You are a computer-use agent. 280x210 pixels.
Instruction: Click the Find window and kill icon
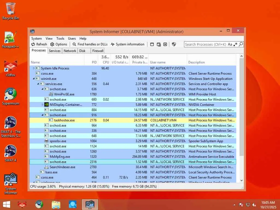pos(165,44)
